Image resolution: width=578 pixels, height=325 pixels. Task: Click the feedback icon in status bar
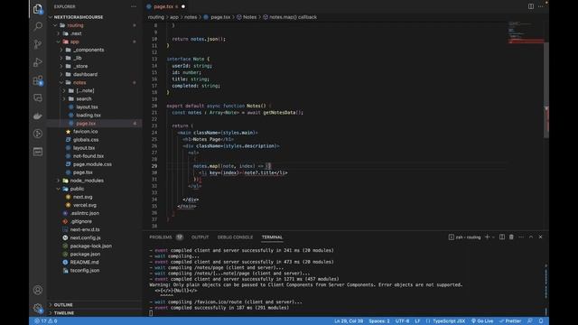click(x=530, y=321)
